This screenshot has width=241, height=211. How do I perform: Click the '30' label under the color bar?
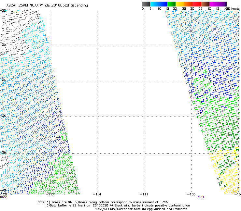click(192, 9)
